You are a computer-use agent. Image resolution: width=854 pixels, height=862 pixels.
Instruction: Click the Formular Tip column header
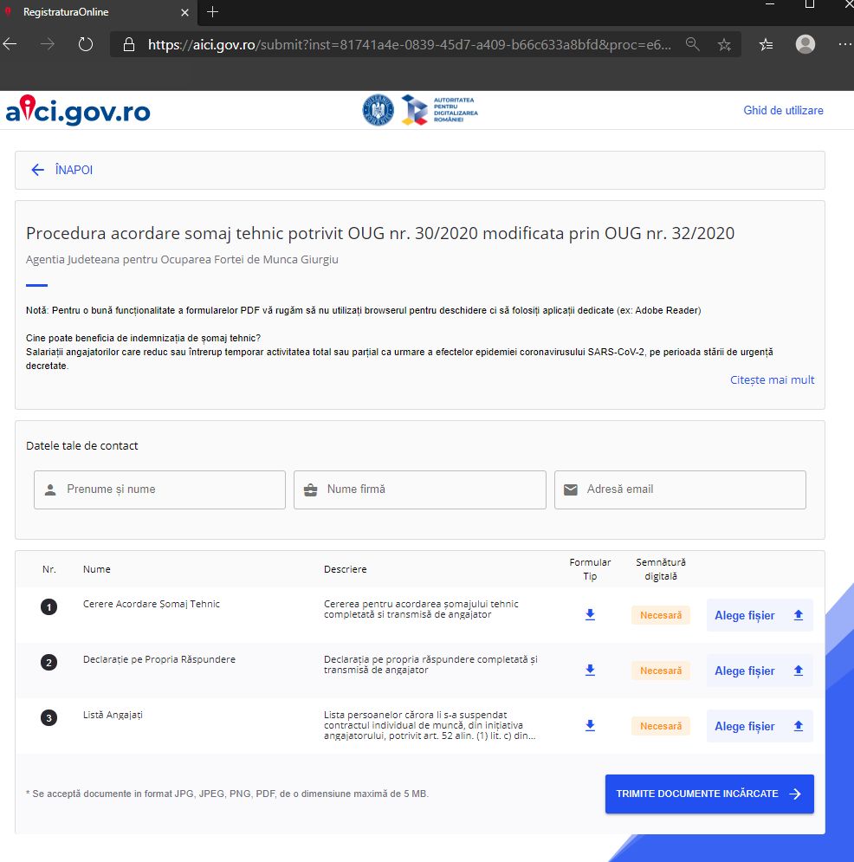point(590,569)
